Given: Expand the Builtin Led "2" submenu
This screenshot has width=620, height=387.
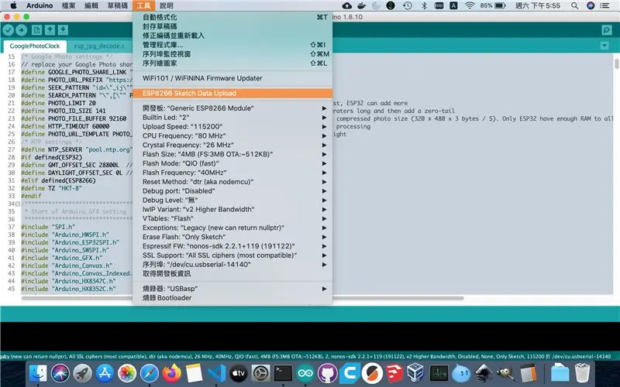Looking at the screenshot, I should 232,118.
